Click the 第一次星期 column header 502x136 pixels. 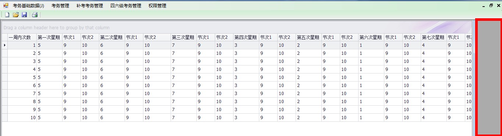coord(49,37)
